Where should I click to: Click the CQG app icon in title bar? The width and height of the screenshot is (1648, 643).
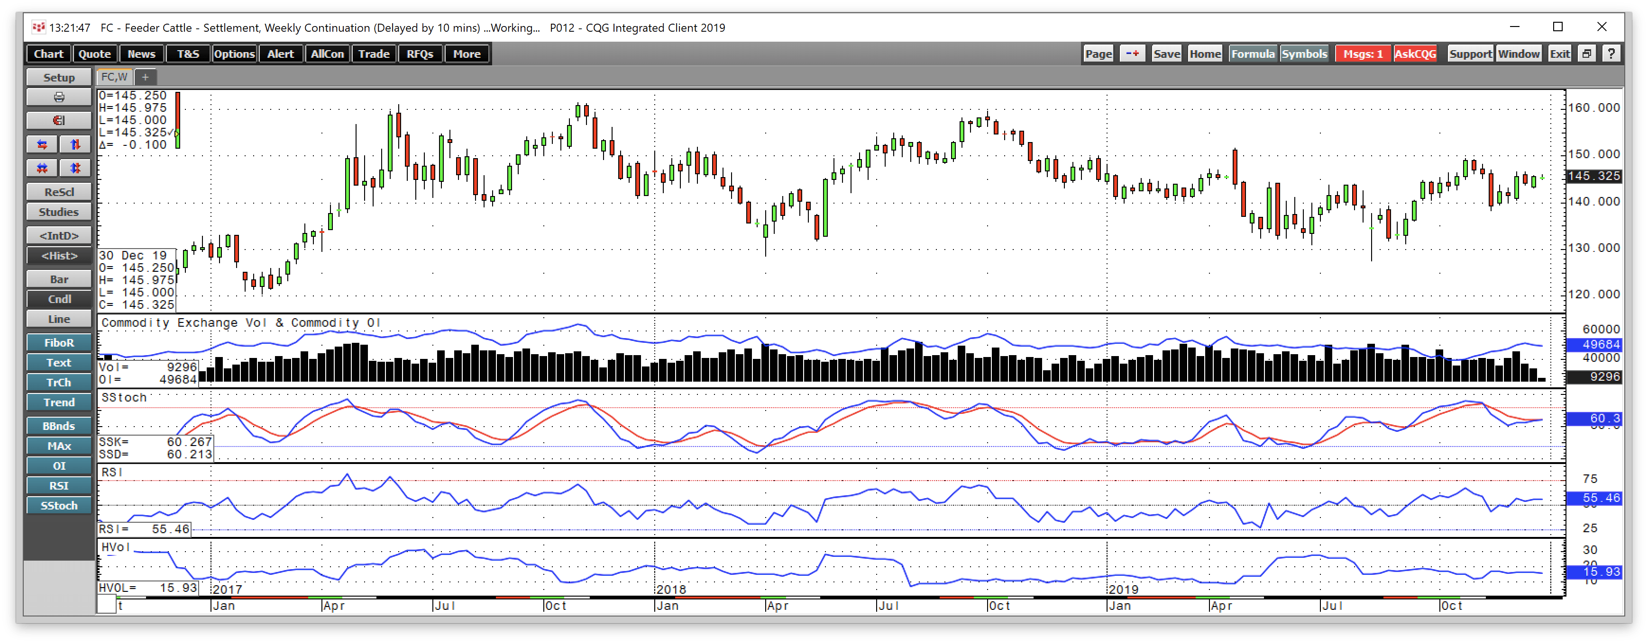point(38,27)
